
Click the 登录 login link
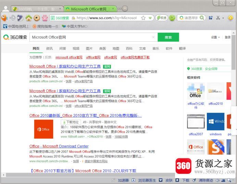(x=228, y=37)
